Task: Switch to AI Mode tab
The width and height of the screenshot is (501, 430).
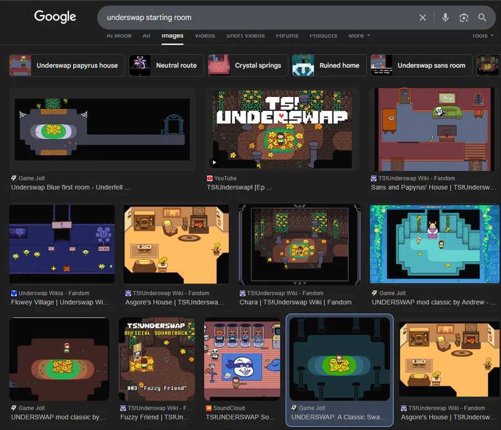Action: coord(119,36)
